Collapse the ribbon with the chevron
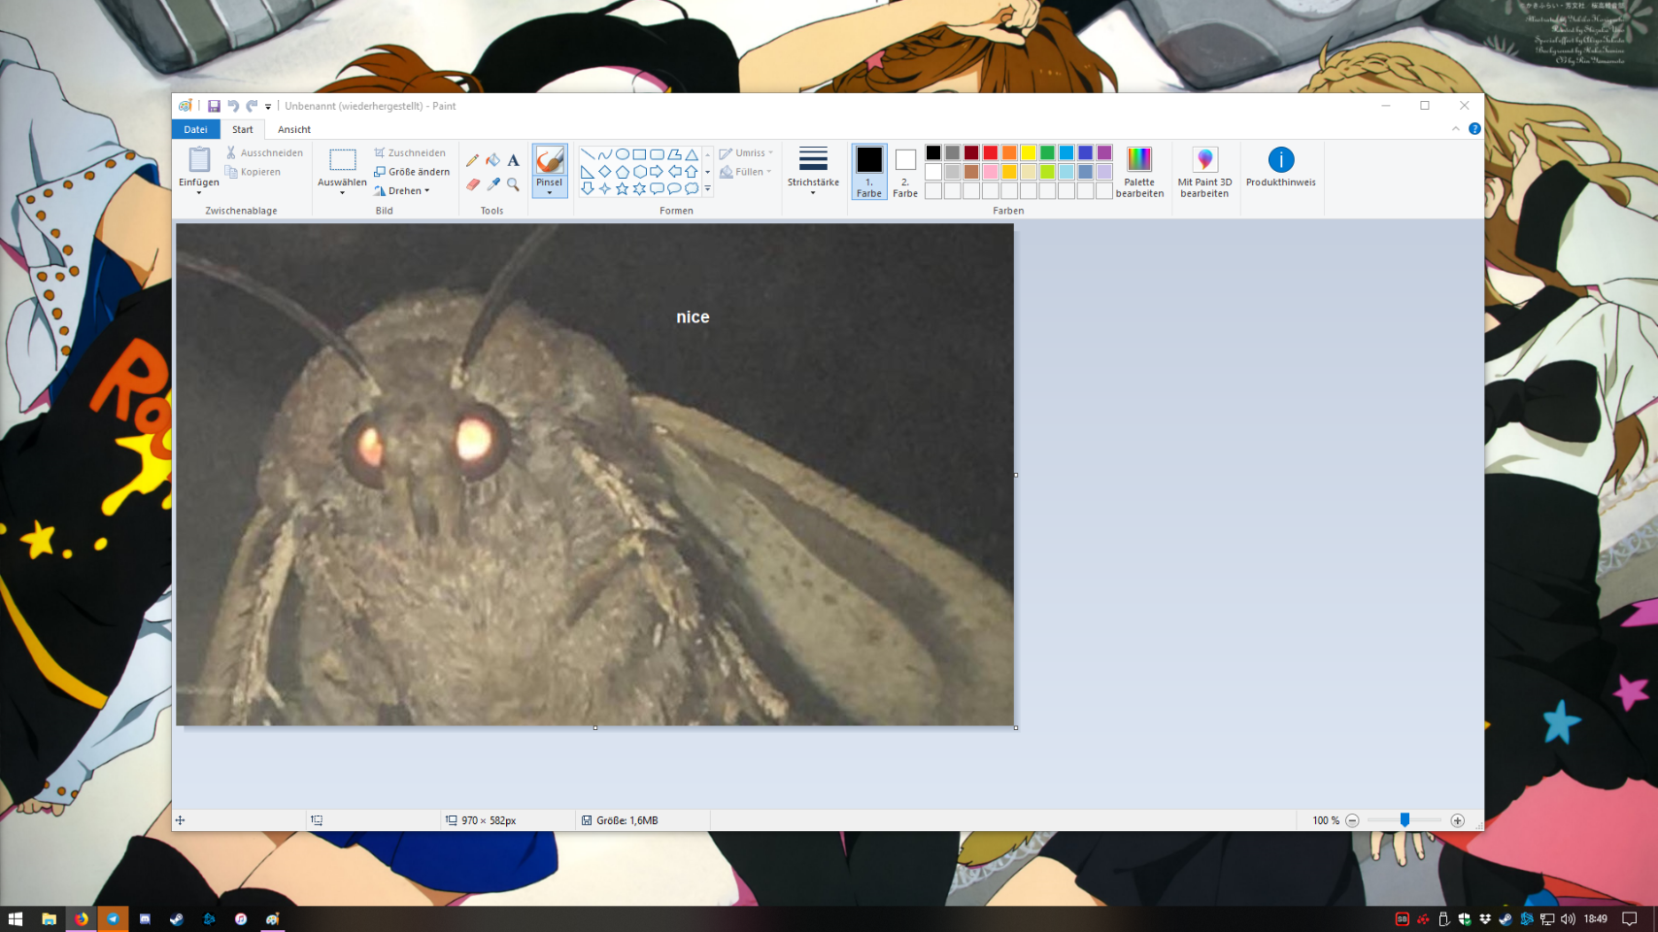Viewport: 1658px width, 932px height. click(x=1455, y=129)
